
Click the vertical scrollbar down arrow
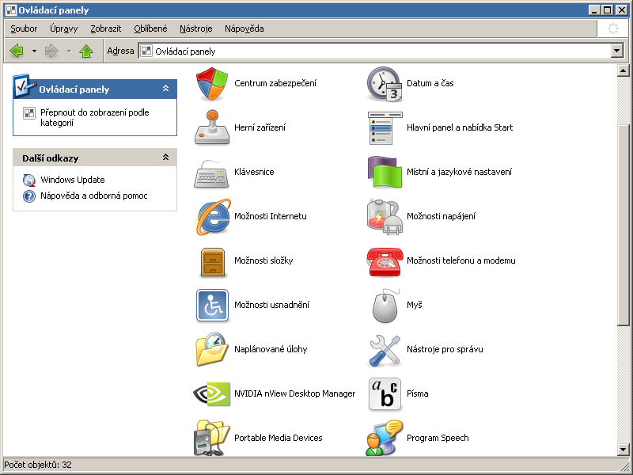click(623, 450)
